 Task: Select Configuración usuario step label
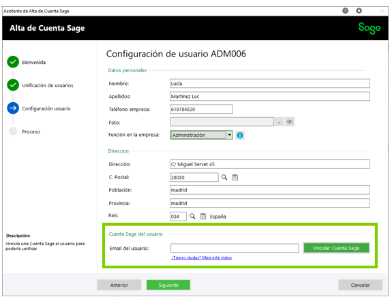click(46, 109)
